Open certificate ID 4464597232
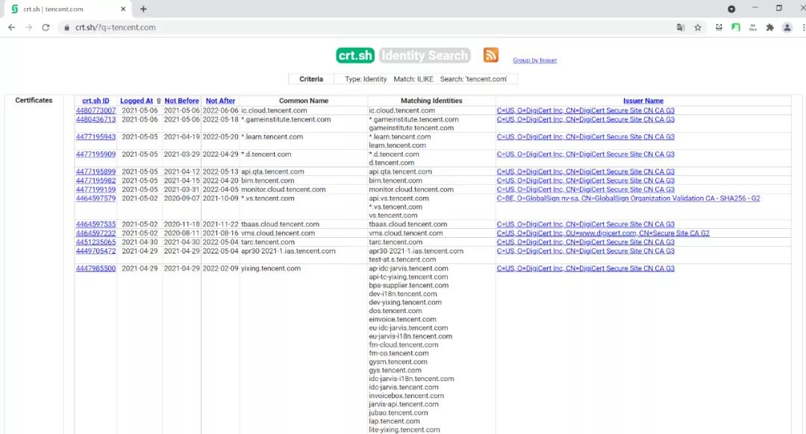This screenshot has height=434, width=806. (x=96, y=233)
